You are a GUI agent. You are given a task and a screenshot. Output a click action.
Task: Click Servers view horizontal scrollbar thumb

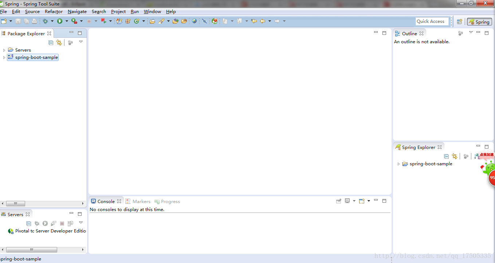tap(32, 250)
